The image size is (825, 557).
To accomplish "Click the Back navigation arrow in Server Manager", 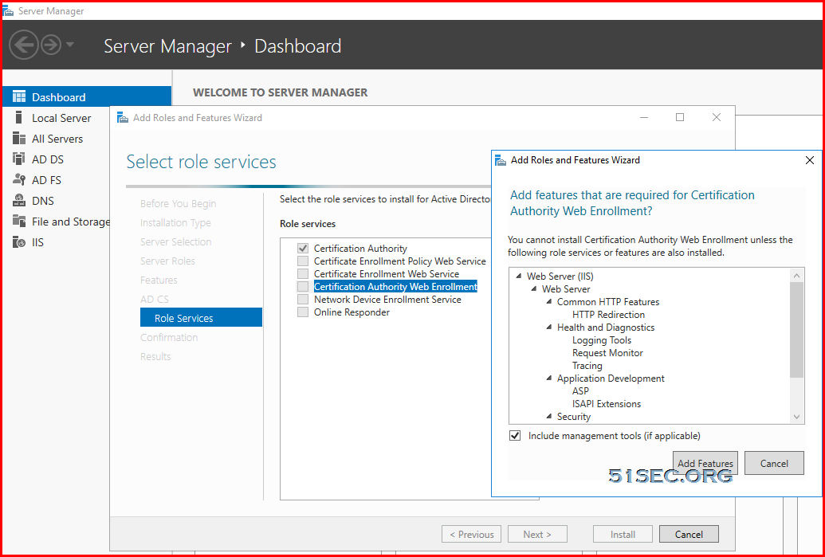I will [24, 45].
